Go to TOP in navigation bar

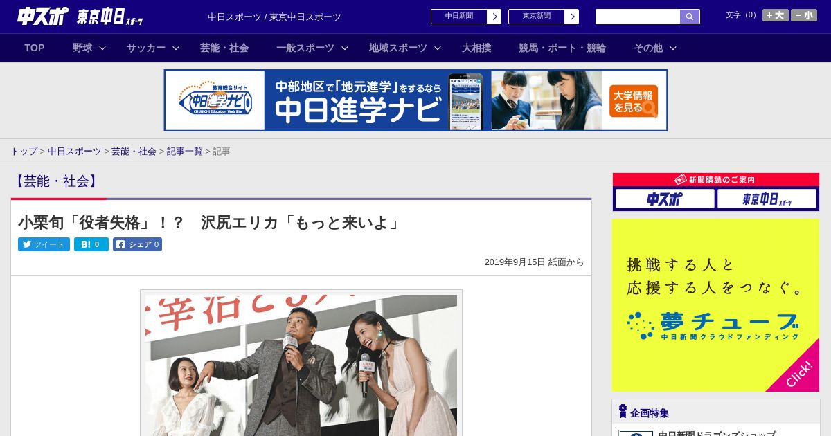pos(35,48)
